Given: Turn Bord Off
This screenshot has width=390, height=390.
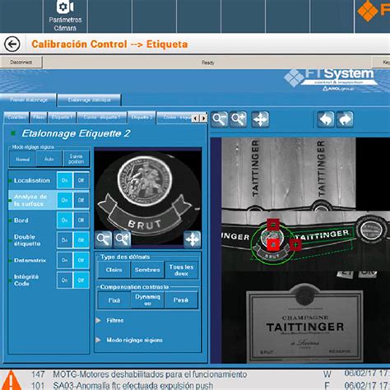Looking at the screenshot, I should pos(81,220).
